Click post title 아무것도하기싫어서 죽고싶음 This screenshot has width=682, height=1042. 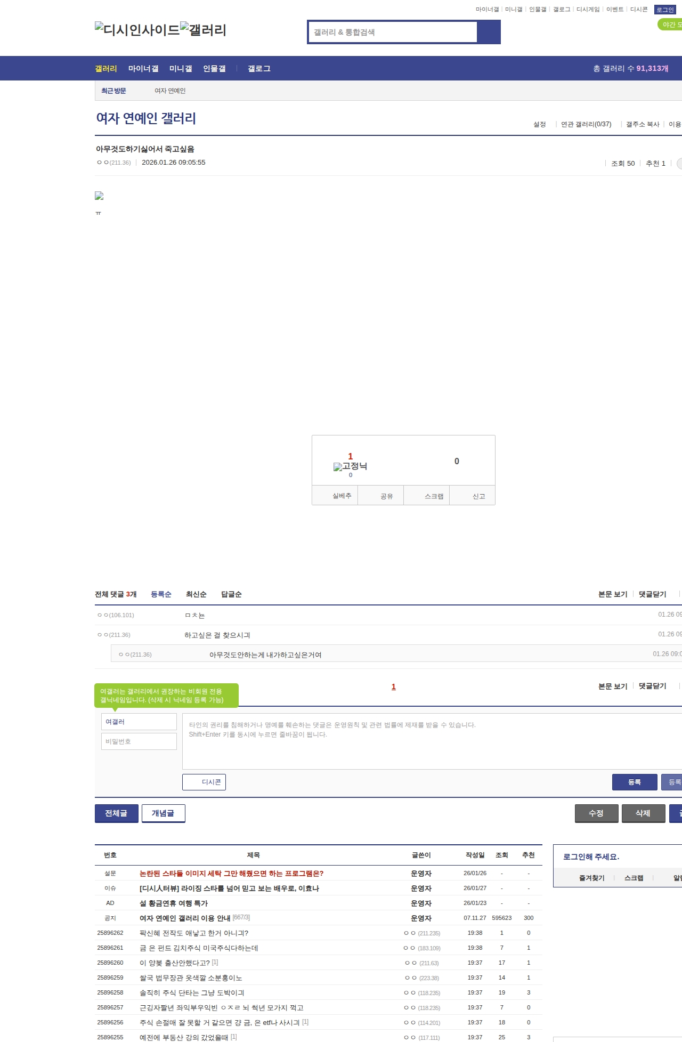145,149
